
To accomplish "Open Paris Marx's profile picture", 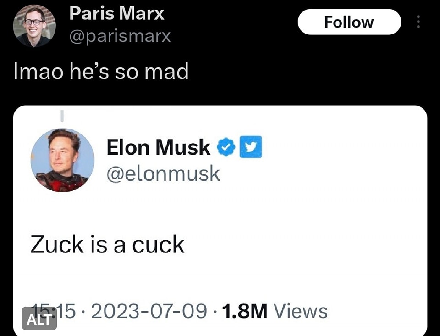I will [34, 26].
